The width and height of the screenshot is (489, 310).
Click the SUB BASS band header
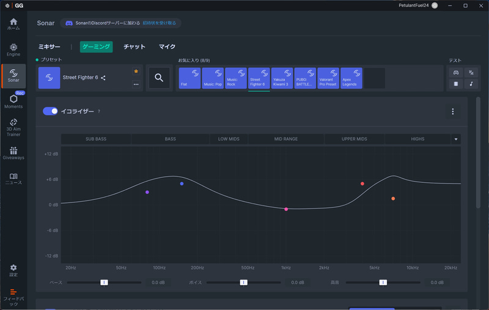point(96,139)
